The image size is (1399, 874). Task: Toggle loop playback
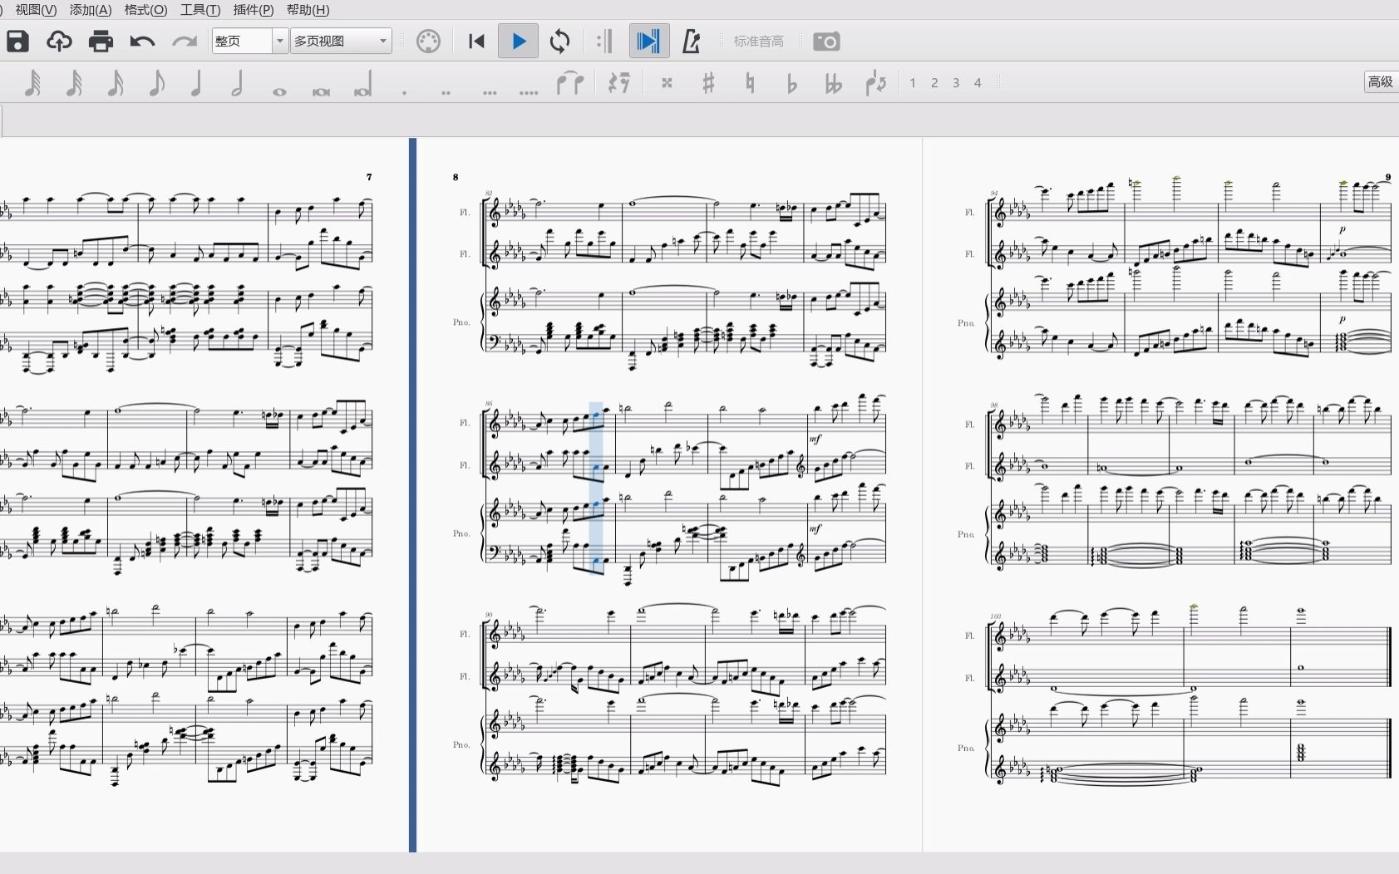point(560,41)
